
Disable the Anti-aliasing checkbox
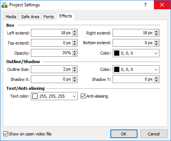pos(83,96)
